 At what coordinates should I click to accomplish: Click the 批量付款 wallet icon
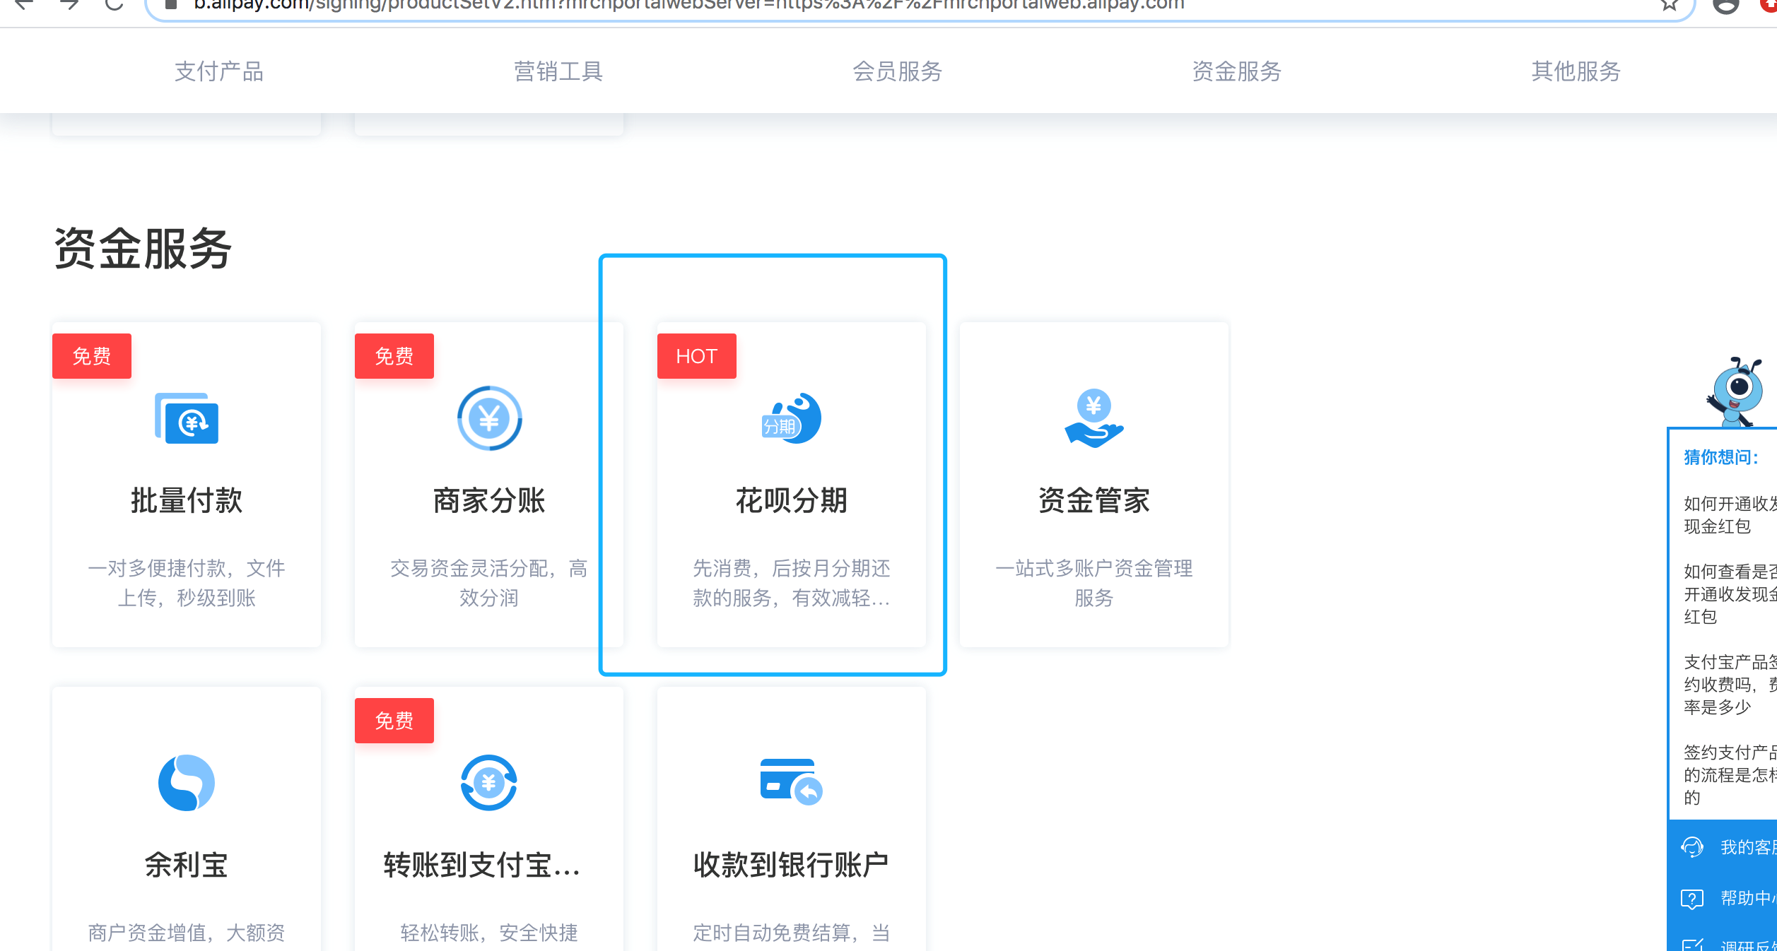click(187, 418)
